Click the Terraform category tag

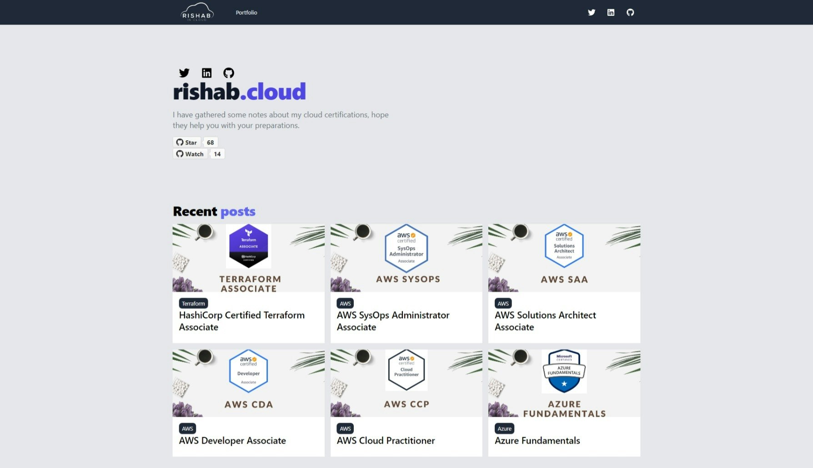193,303
